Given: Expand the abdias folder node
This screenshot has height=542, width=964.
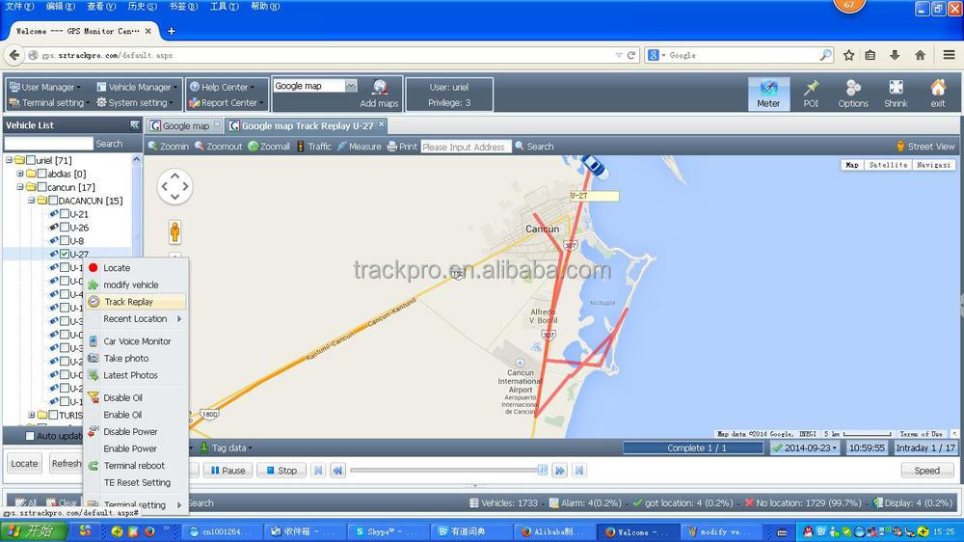Looking at the screenshot, I should tap(19, 174).
